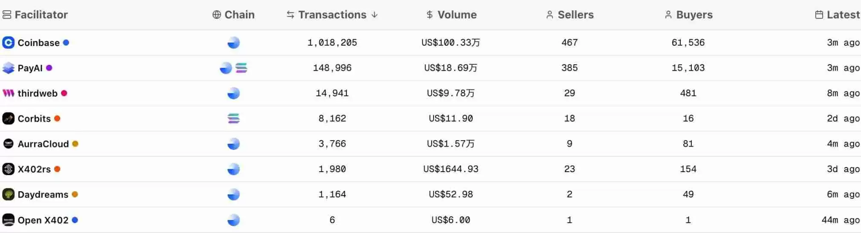Image resolution: width=861 pixels, height=233 pixels.
Task: Click the Latest column header
Action: pos(842,15)
